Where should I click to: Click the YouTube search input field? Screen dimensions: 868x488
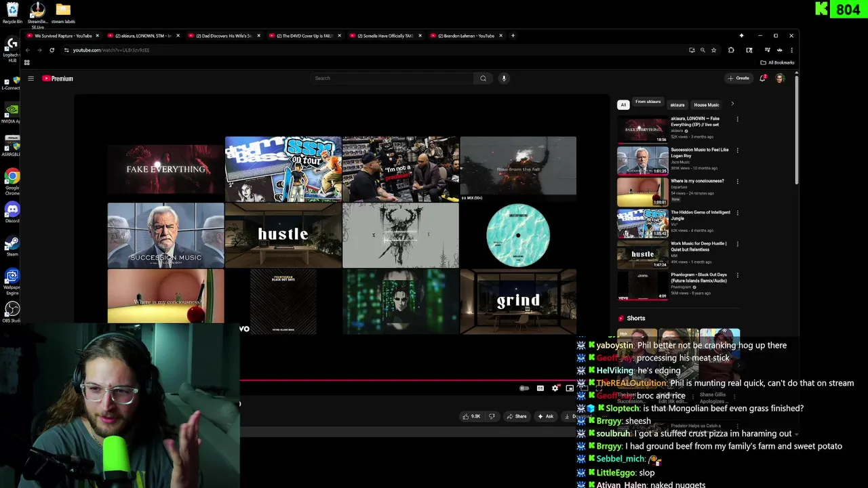pos(392,79)
